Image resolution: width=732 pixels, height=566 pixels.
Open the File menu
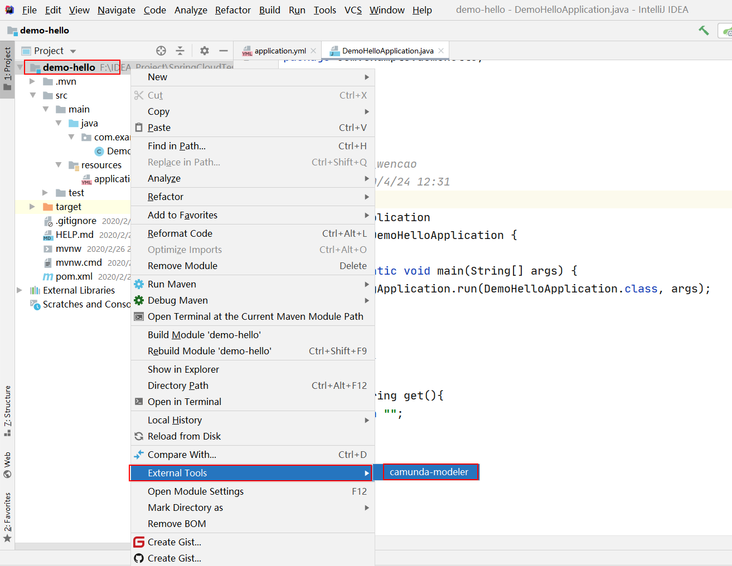tap(30, 10)
